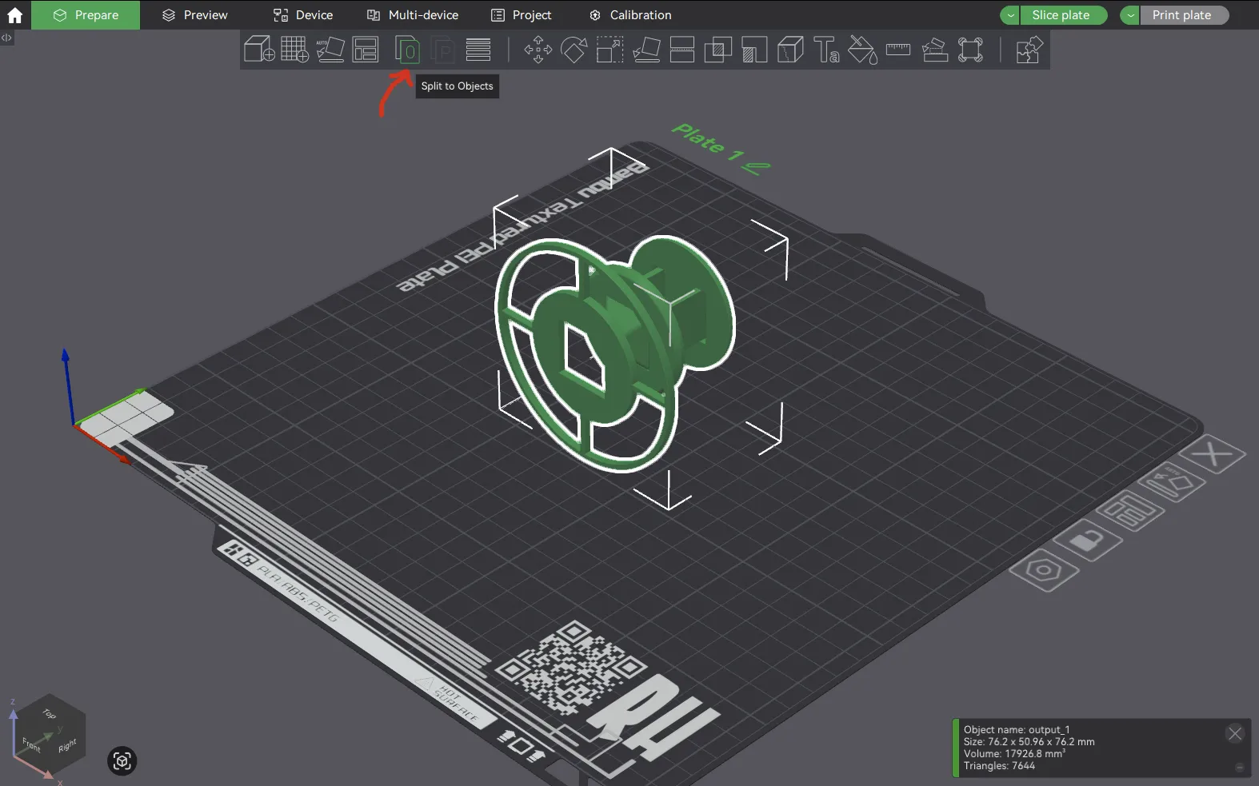The image size is (1259, 786).
Task: Open the Print plate dropdown arrow
Action: (1130, 15)
